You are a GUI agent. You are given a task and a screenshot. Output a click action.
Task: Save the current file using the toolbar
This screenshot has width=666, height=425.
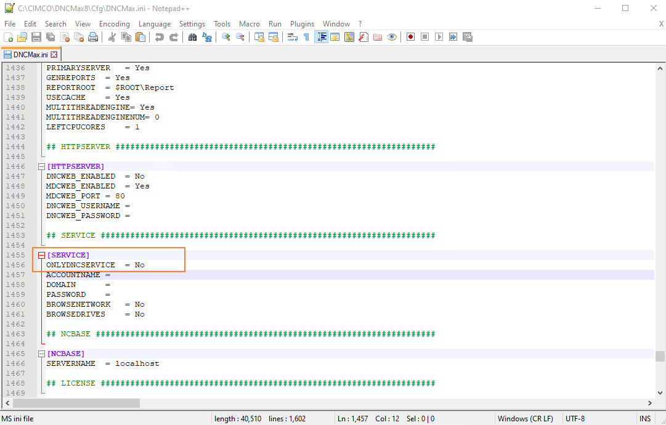[36, 38]
